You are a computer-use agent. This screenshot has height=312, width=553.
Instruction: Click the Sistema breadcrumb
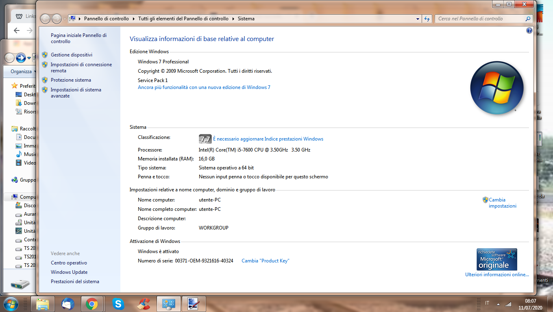246,19
